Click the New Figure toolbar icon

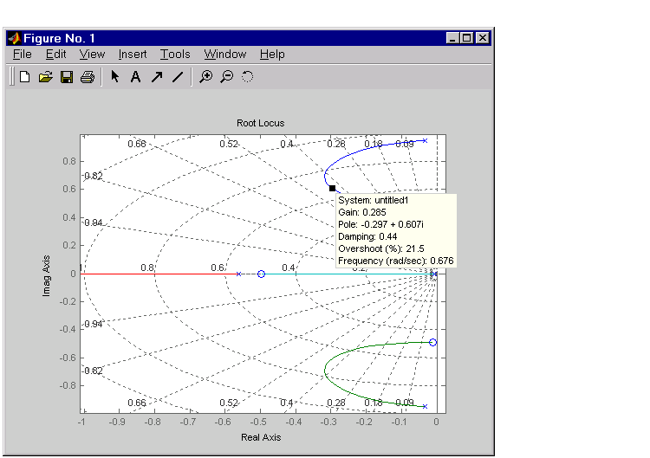(x=25, y=77)
